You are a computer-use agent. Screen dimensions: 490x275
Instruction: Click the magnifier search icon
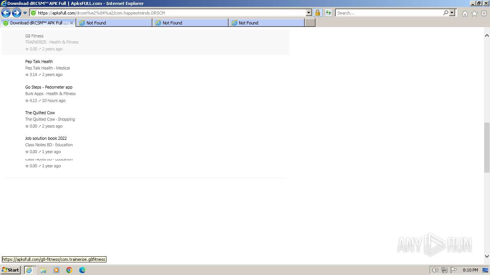(446, 13)
